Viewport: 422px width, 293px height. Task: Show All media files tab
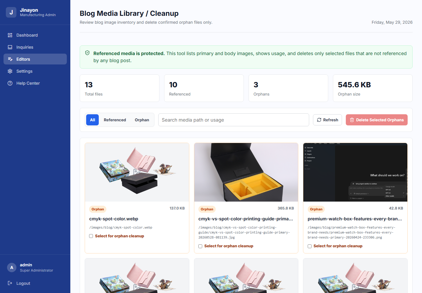coord(93,120)
